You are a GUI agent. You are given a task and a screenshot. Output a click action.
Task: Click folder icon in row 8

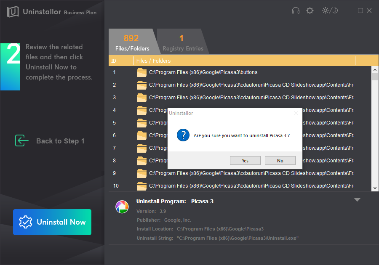[x=141, y=161]
